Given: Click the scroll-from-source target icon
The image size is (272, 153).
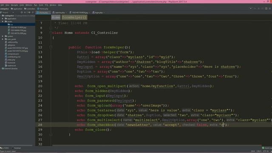Looking at the screenshot, I should tap(22, 12).
